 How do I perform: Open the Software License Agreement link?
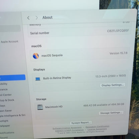pyautogui.click(x=67, y=128)
